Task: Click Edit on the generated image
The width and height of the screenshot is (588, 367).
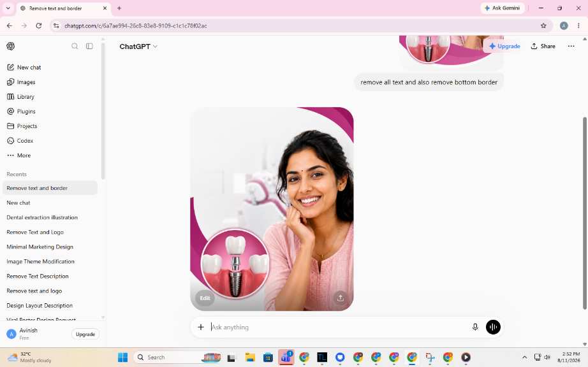Action: point(205,298)
